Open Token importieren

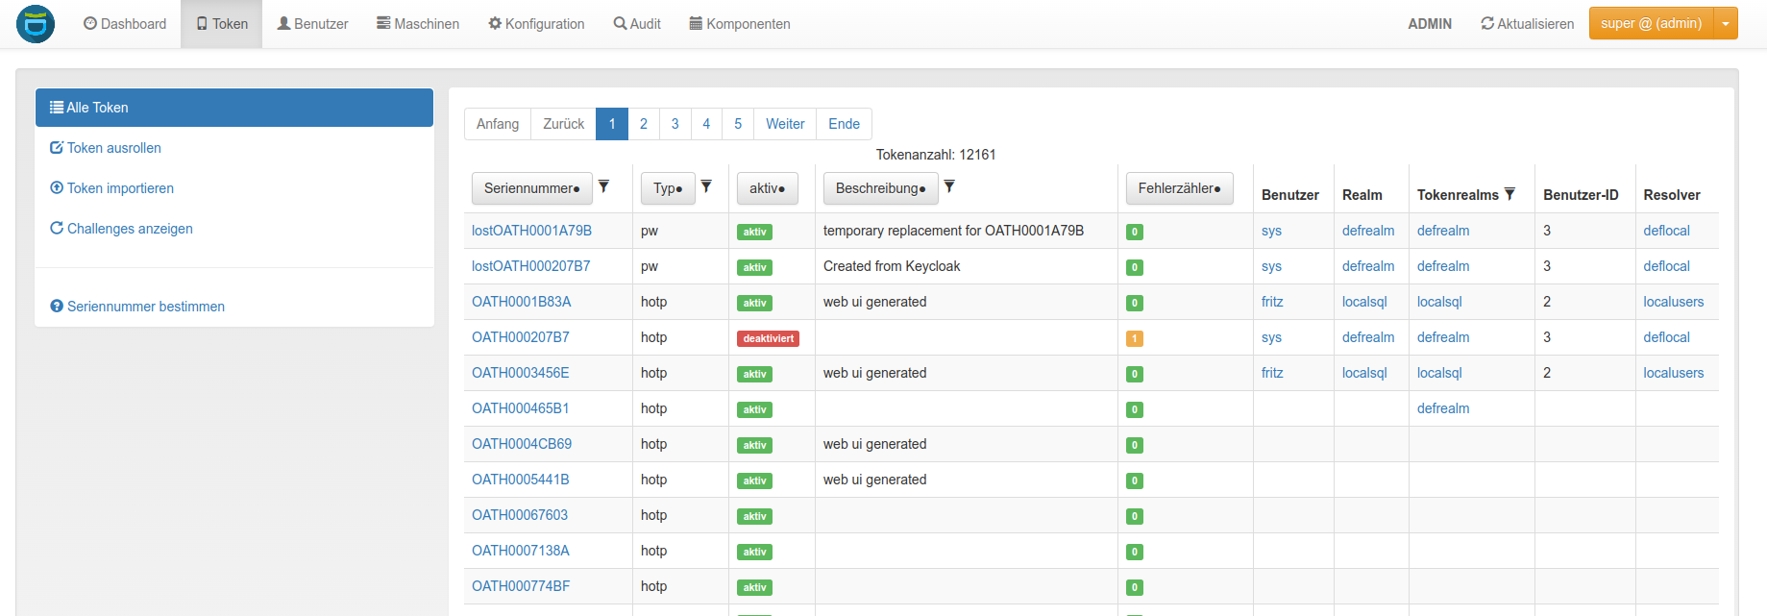[x=111, y=188]
